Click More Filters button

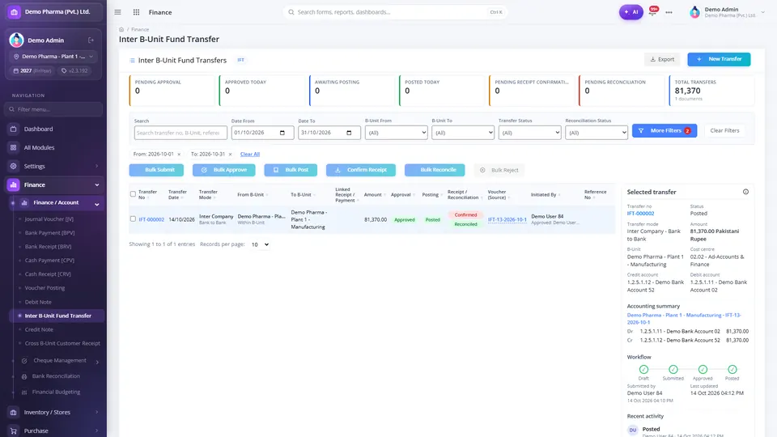tap(664, 131)
